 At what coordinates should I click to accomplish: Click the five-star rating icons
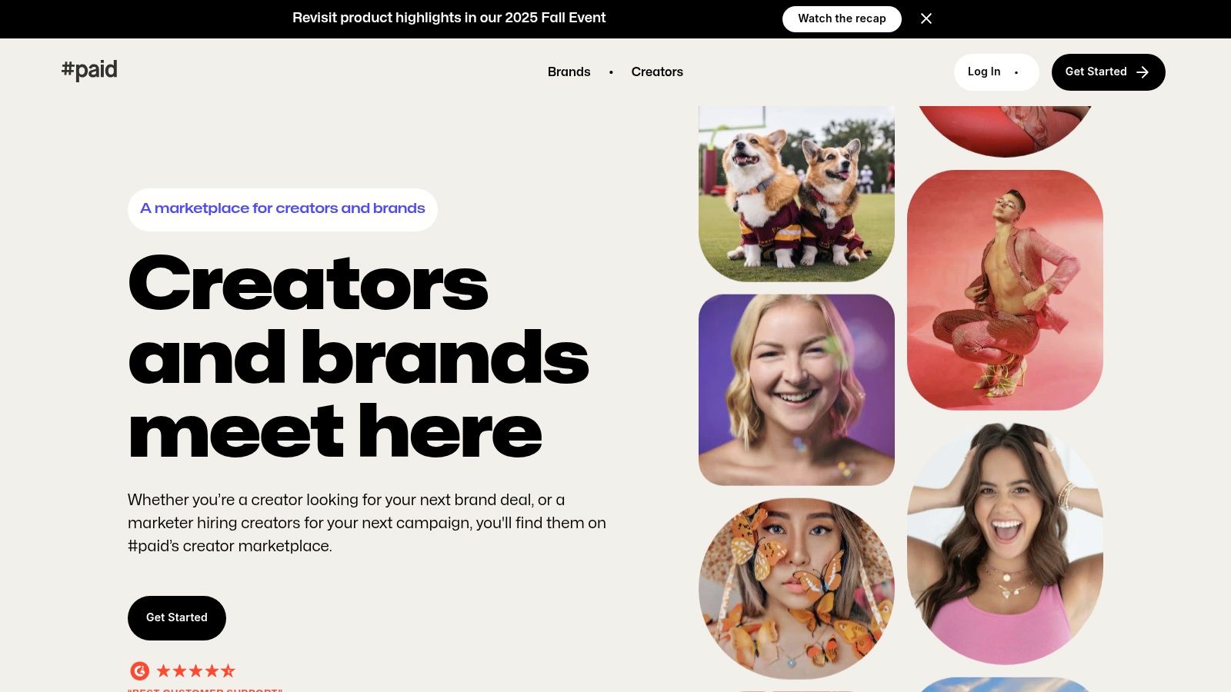point(196,671)
